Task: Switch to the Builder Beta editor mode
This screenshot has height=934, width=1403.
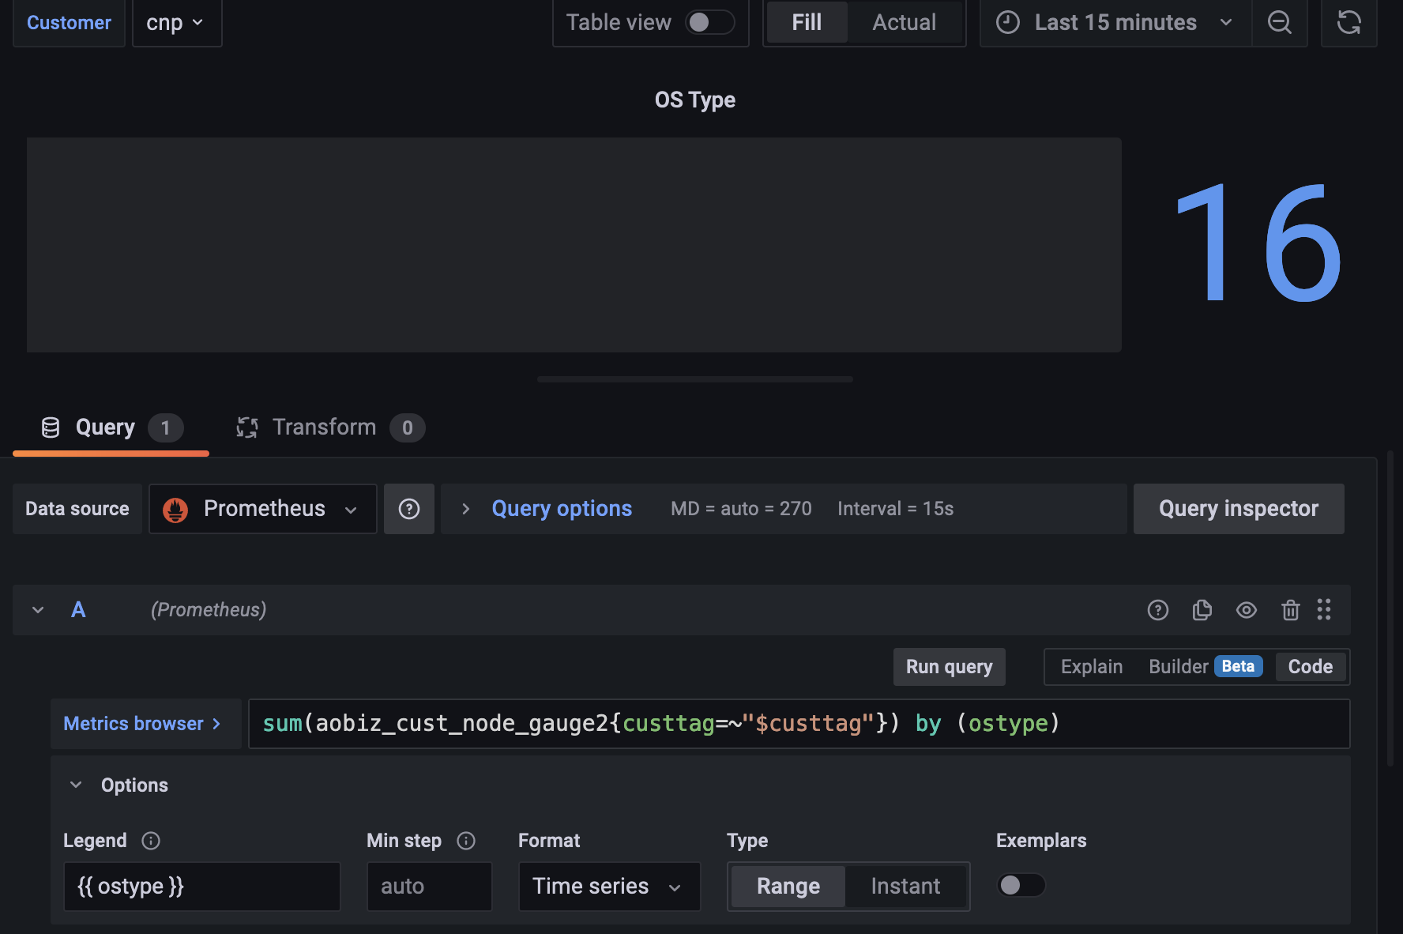Action: click(1205, 667)
